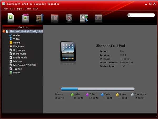The height and width of the screenshot is (119, 158).
Task: Click the iPad device thumbnail image
Action: tap(68, 51)
